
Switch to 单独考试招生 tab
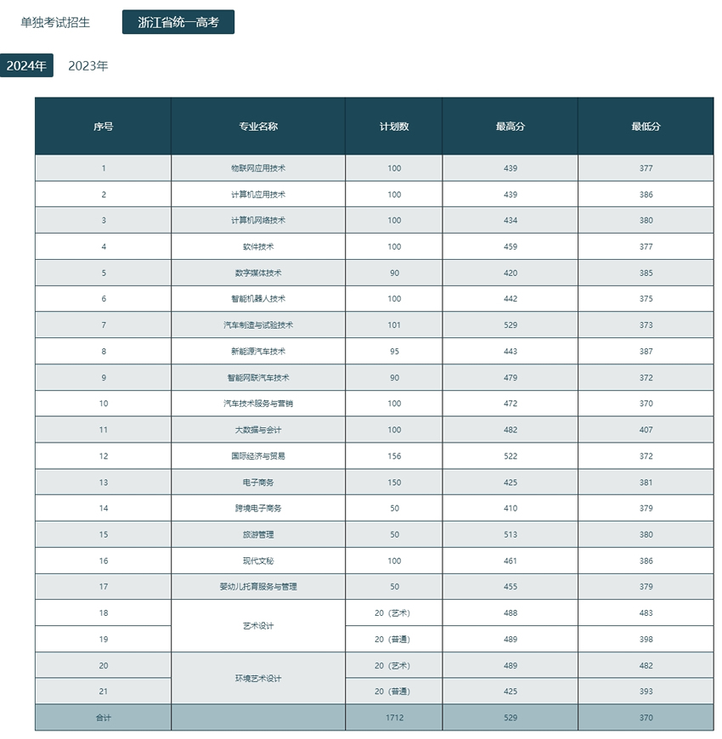55,22
